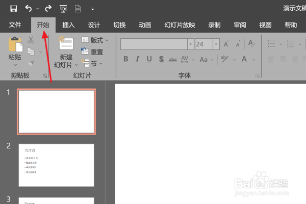Click inside the font name box
306x204 pixels.
coord(154,44)
